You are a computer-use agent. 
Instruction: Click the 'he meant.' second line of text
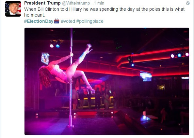(34, 15)
